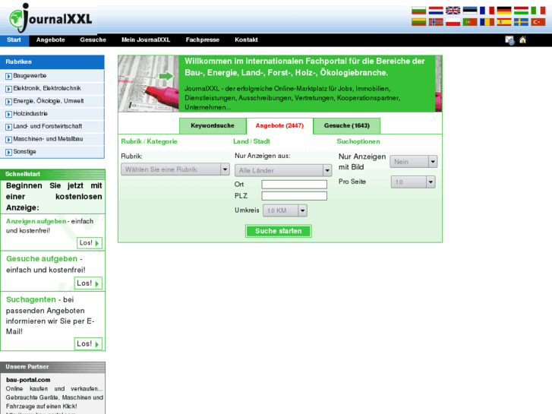The width and height of the screenshot is (552, 414).
Task: Open the Rubrik selection dropdown
Action: tap(175, 169)
